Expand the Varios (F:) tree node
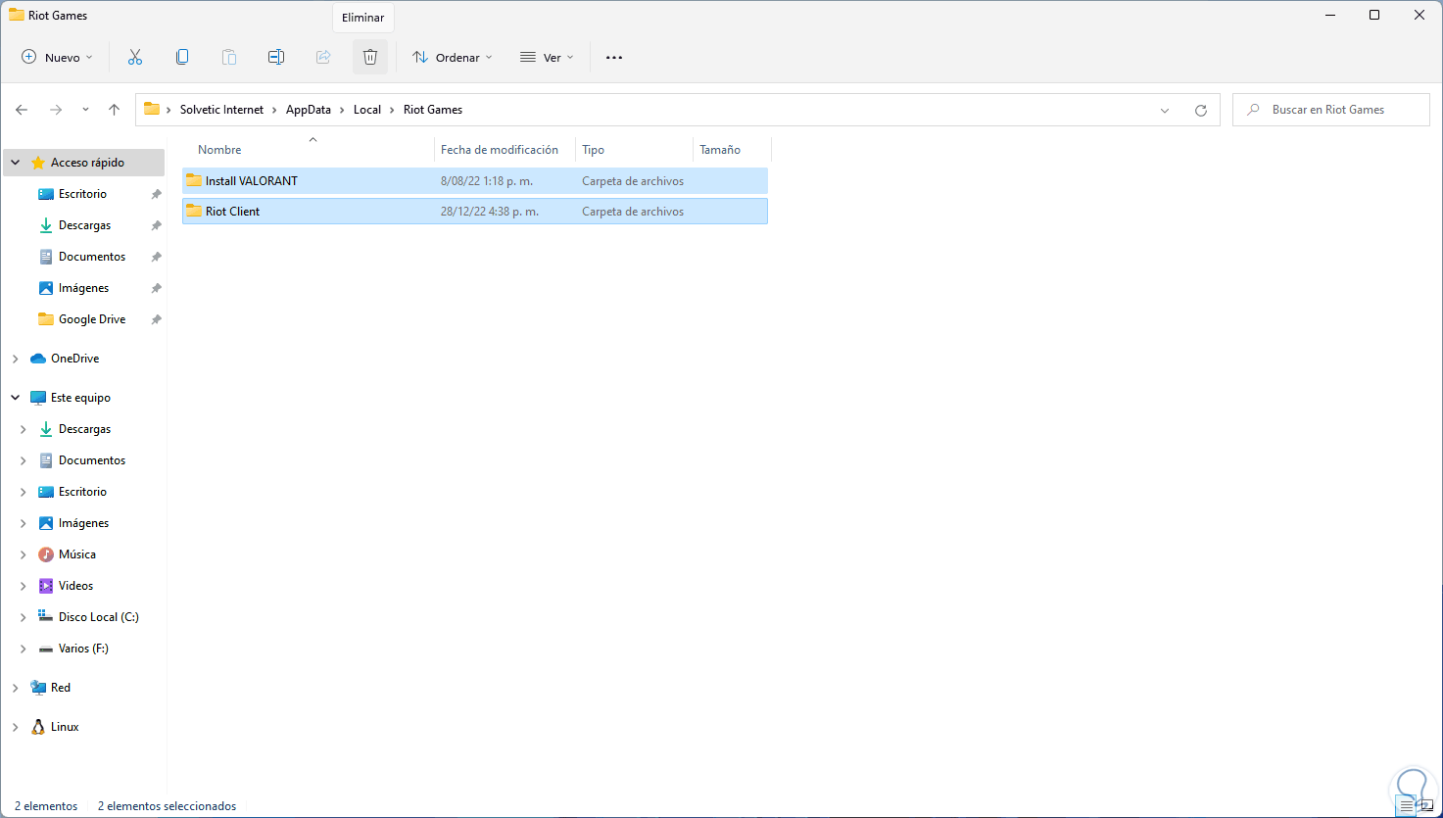Viewport: 1443px width, 818px height. click(x=24, y=649)
